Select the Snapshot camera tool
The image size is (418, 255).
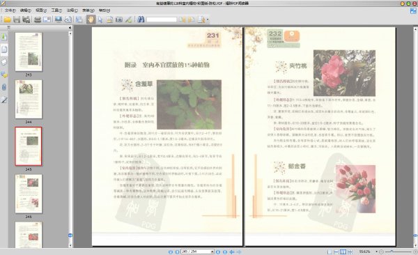point(119,20)
